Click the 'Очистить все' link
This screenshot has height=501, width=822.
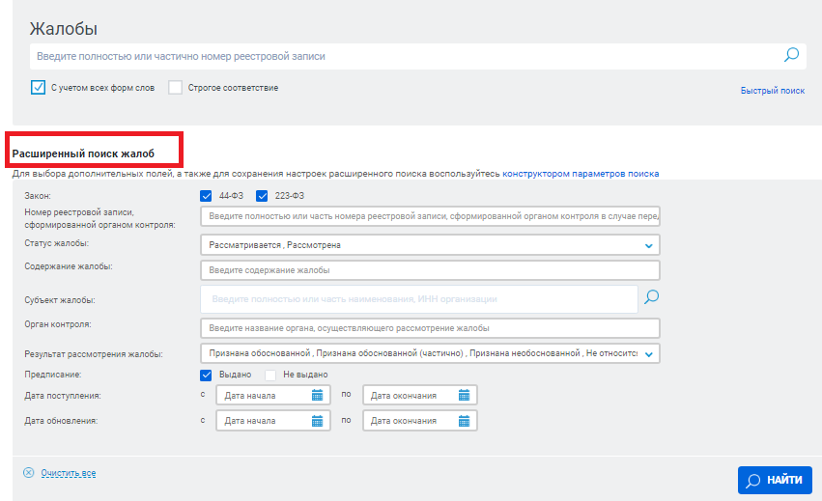pyautogui.click(x=68, y=473)
